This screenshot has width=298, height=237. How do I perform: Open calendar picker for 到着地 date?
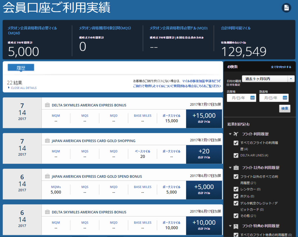pos(285,98)
